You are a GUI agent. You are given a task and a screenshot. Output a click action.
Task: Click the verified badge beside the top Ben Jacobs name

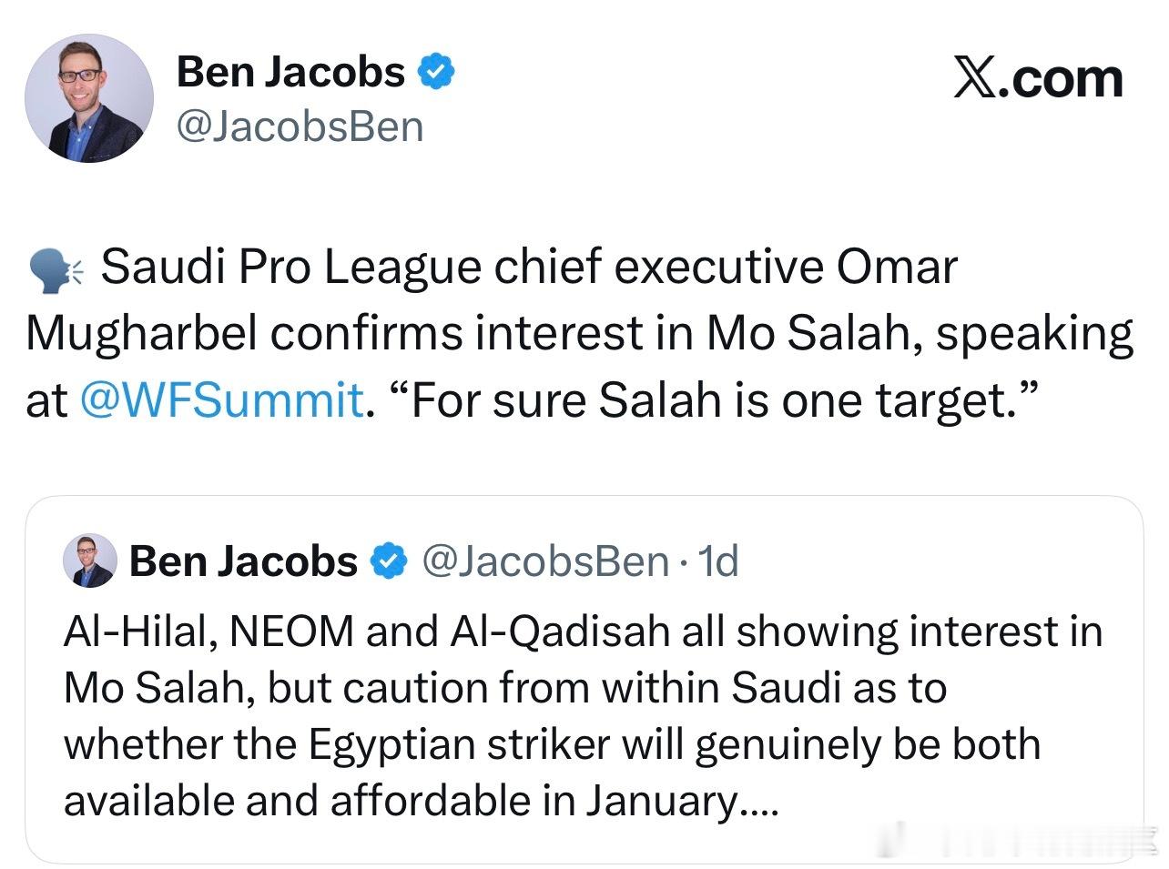436,72
